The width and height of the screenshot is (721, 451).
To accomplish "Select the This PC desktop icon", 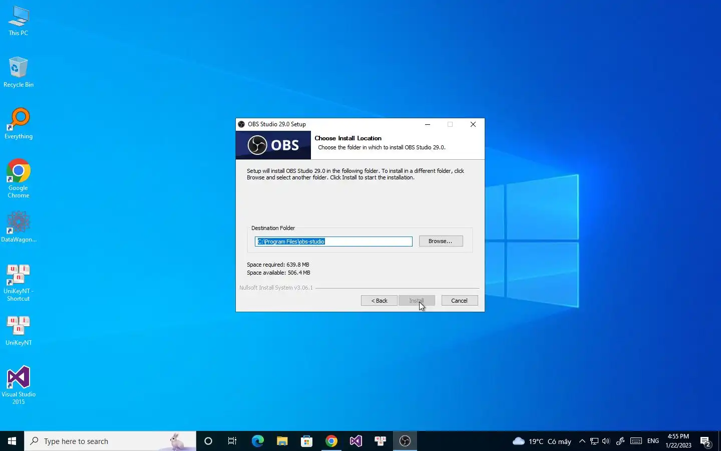I will pos(19,21).
